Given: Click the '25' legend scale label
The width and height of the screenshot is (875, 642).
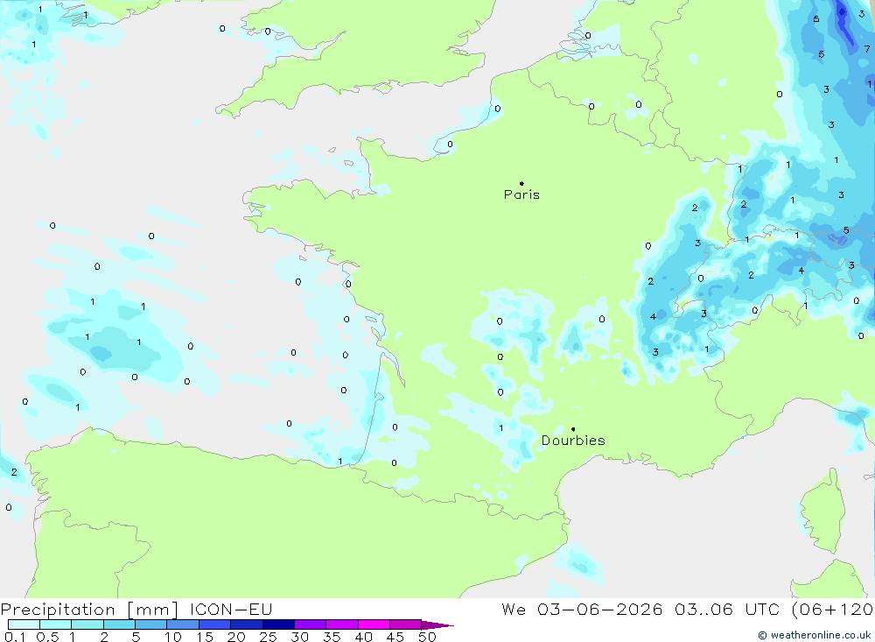Looking at the screenshot, I should 269,637.
